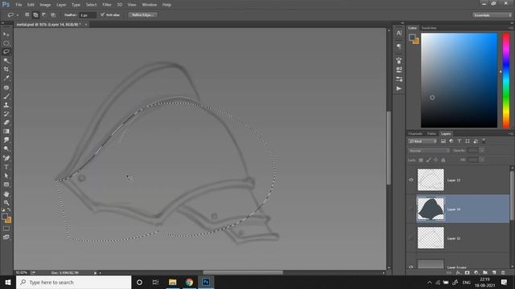Viewport: 515px width, 289px height.
Task: Click the Refine Edge button
Action: point(142,15)
